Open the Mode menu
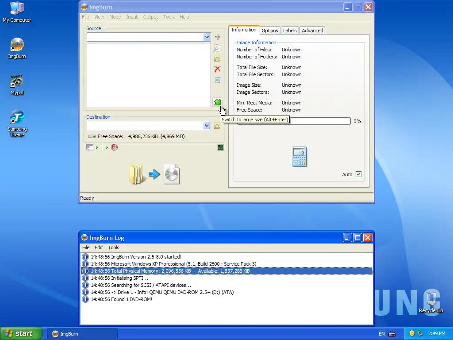The height and width of the screenshot is (340, 453). [115, 17]
